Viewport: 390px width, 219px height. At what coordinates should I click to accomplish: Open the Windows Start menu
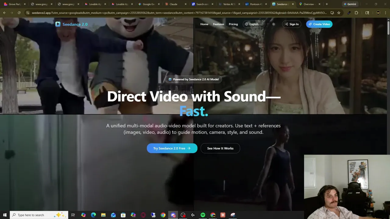click(x=5, y=215)
